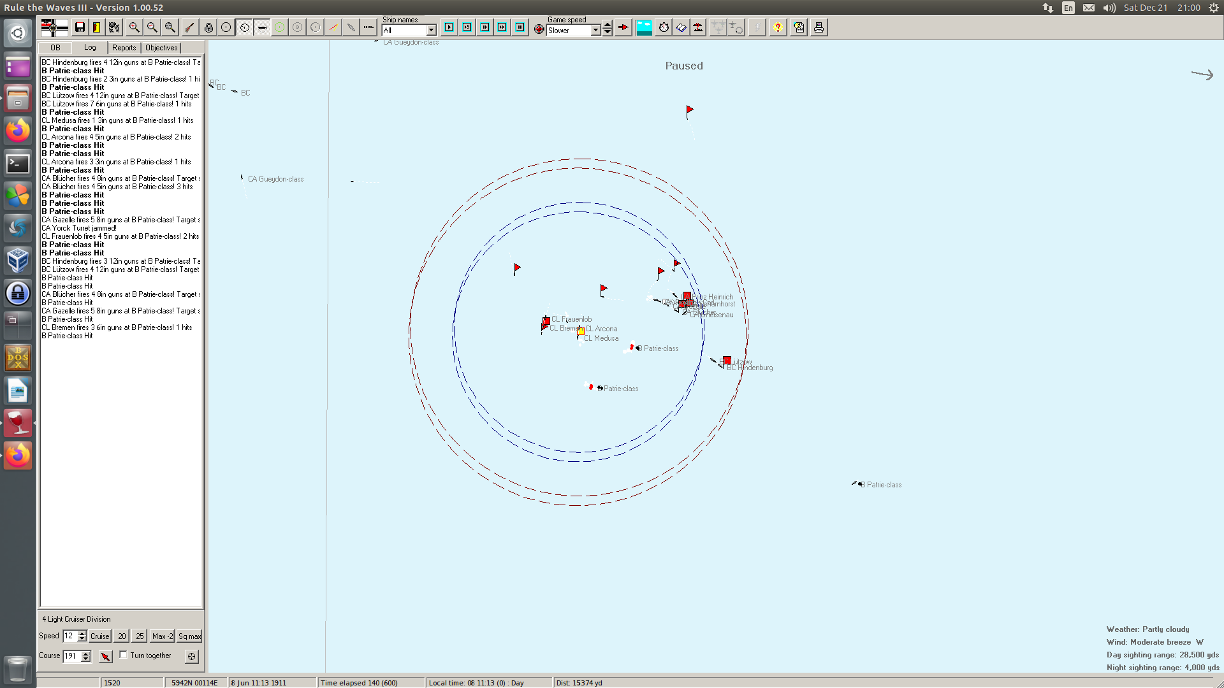Open the DOSBox icon in the dock

pyautogui.click(x=18, y=358)
